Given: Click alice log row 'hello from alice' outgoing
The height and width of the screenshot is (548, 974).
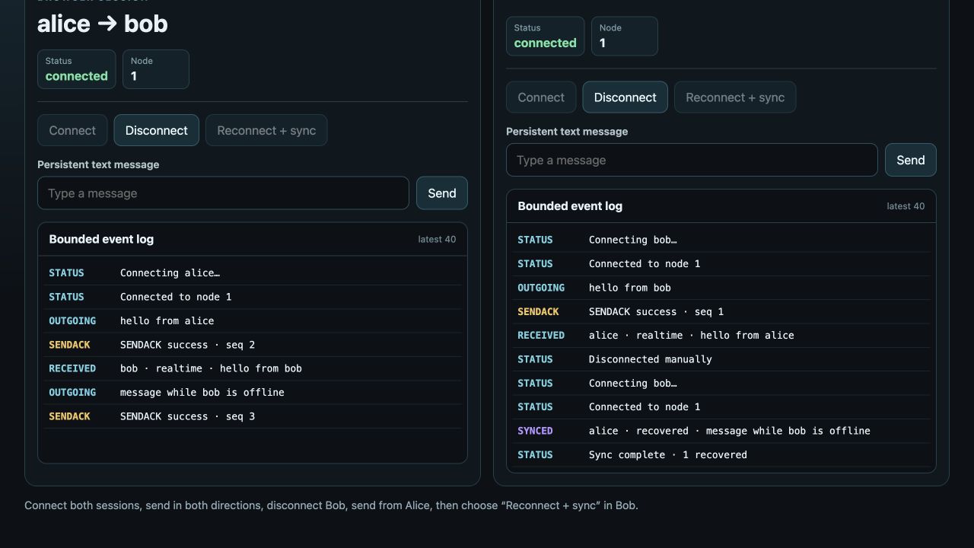Looking at the screenshot, I should tap(253, 320).
